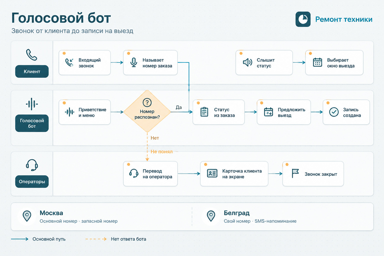The height and width of the screenshot is (256, 384).
Task: Click the Москва location pin icon
Action: (x=27, y=216)
